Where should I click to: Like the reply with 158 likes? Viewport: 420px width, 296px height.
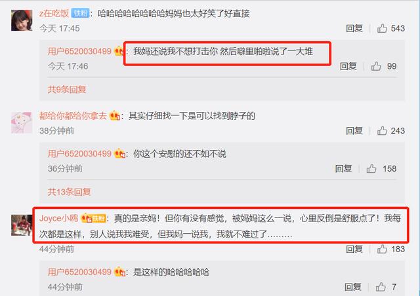371,168
